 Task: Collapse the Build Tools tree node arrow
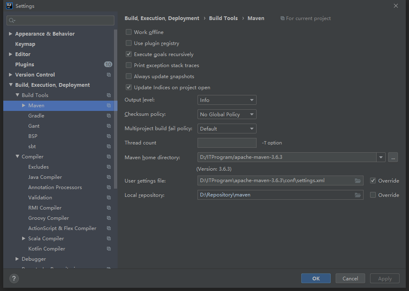point(17,95)
